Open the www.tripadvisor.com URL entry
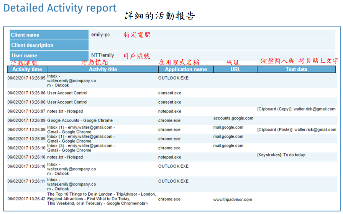The width and height of the screenshot is (343, 214). pos(233,199)
